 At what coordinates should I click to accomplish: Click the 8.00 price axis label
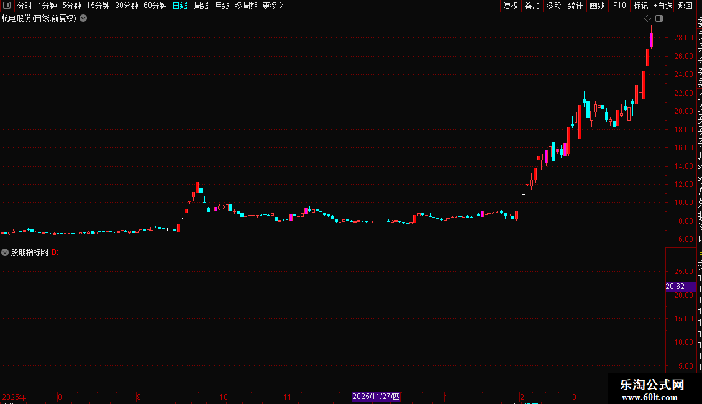(x=686, y=221)
